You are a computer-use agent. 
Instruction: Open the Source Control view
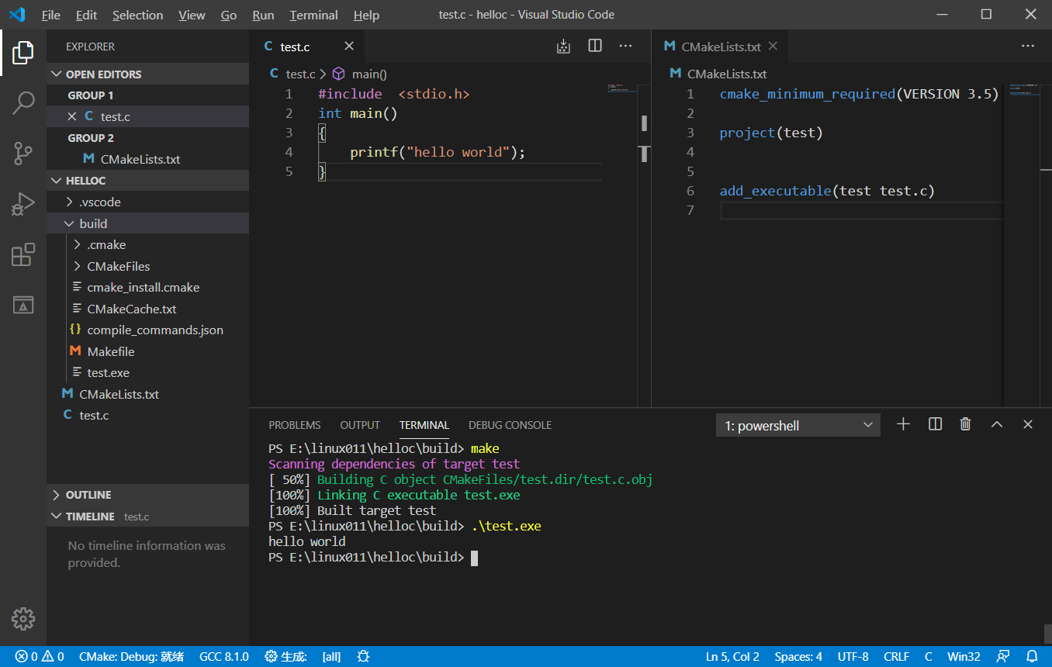coord(22,153)
